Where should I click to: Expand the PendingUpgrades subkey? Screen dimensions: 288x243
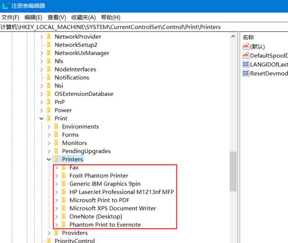[x=49, y=151]
